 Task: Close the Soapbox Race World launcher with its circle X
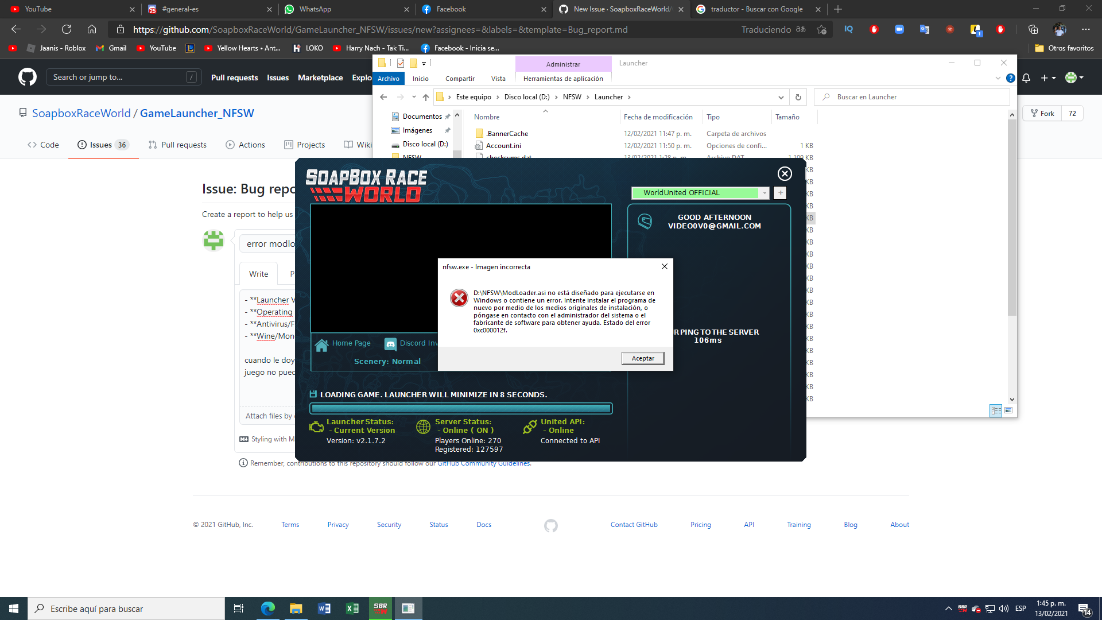click(785, 173)
